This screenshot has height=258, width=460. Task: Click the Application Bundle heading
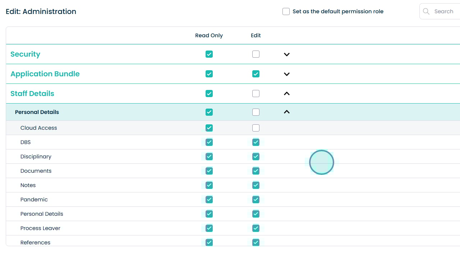[45, 74]
